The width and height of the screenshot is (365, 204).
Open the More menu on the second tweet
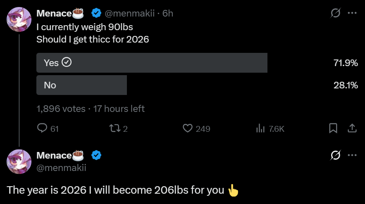(x=352, y=156)
